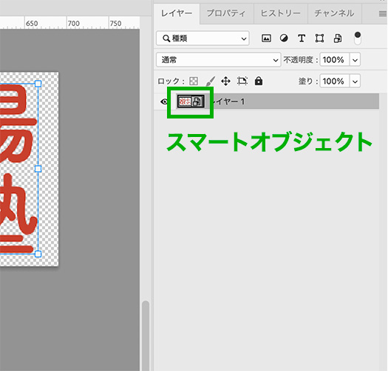Hide レイヤー 1 with eye icon
The width and height of the screenshot is (388, 371).
click(164, 101)
